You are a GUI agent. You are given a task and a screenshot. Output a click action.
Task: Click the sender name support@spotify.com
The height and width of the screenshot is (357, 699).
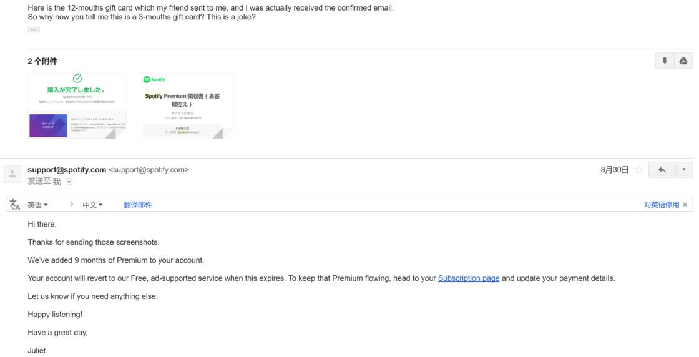67,170
